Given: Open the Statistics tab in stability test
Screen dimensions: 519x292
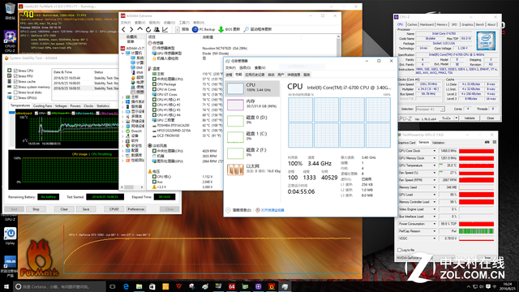Looking at the screenshot, I should click(x=103, y=106).
